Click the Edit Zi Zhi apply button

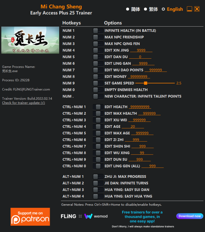click(98, 140)
